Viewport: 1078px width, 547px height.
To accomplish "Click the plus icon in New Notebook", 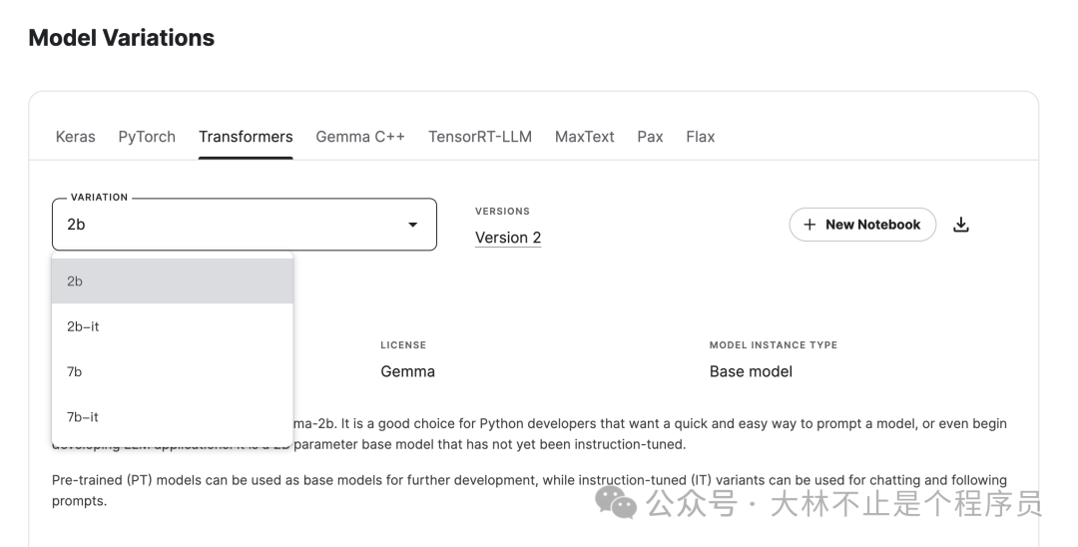I will click(x=809, y=225).
